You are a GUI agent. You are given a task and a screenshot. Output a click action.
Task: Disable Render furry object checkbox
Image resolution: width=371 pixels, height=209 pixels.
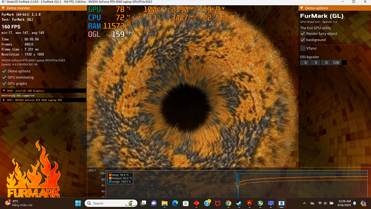click(x=303, y=33)
